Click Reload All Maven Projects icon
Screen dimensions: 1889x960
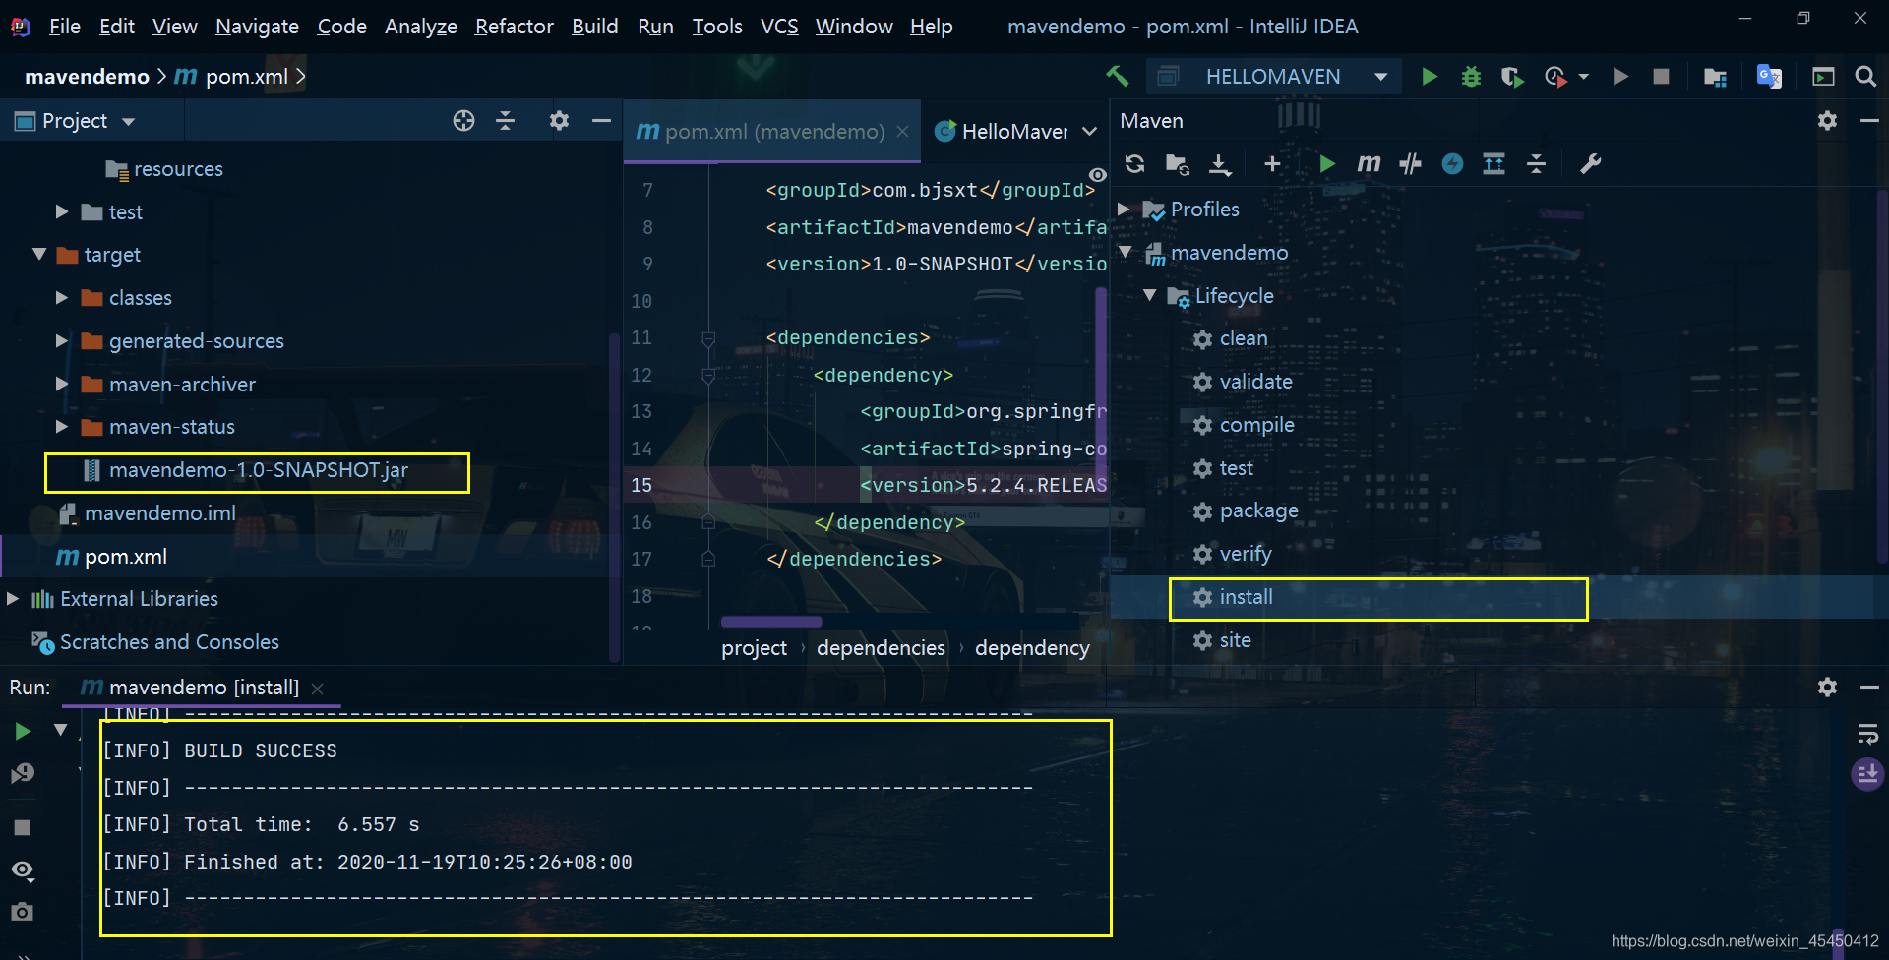[1134, 164]
